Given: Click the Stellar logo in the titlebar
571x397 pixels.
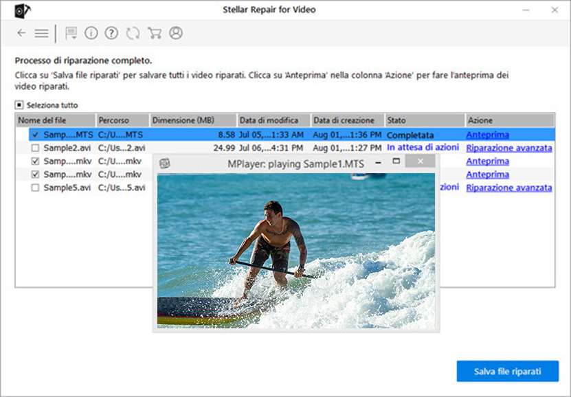Looking at the screenshot, I should click(21, 10).
